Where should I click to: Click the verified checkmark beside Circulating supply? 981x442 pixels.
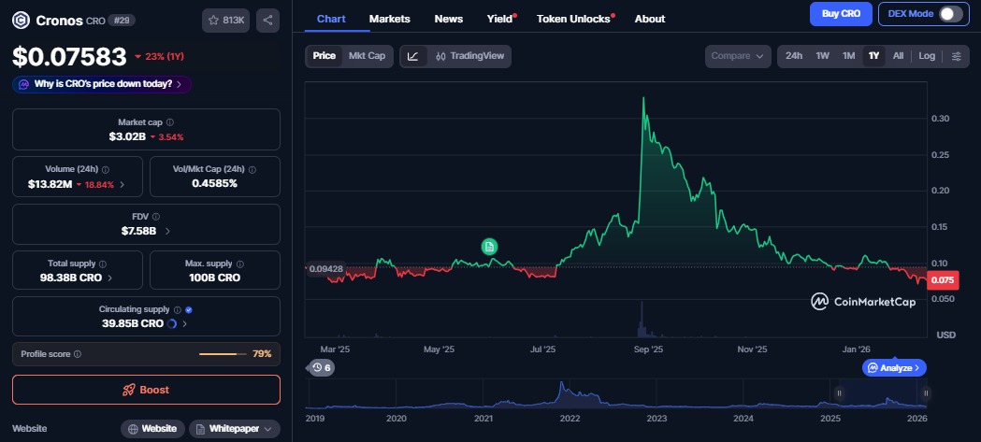pos(189,309)
